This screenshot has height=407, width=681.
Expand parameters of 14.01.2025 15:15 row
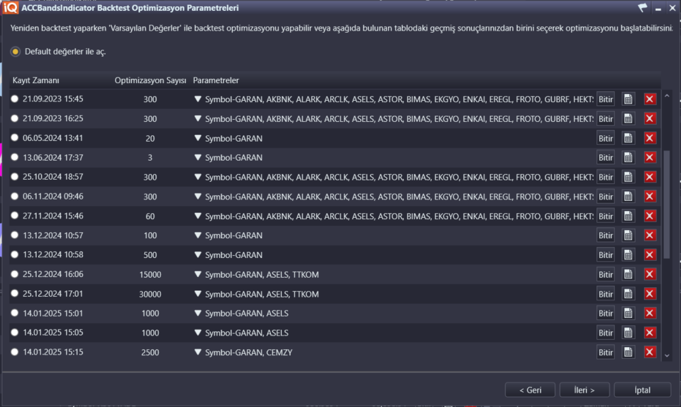point(197,353)
